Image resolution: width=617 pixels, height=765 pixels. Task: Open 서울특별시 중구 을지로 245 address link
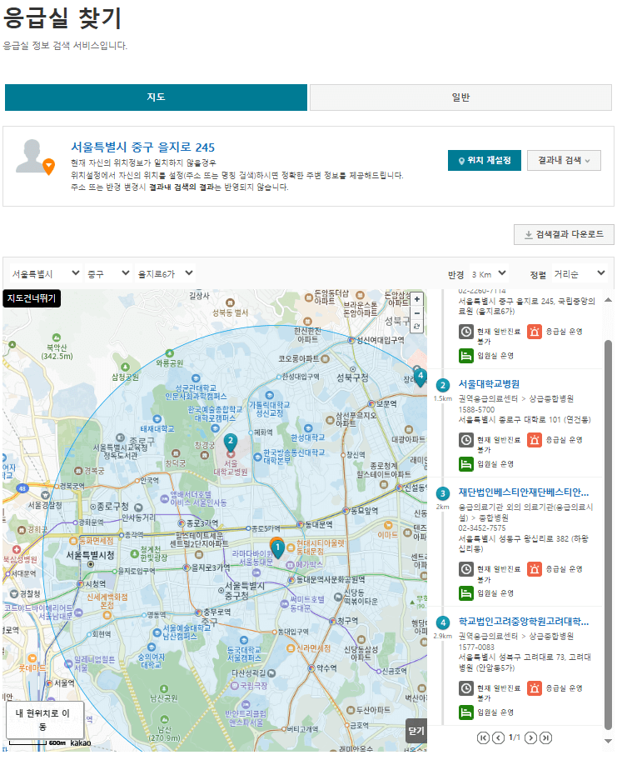(142, 147)
